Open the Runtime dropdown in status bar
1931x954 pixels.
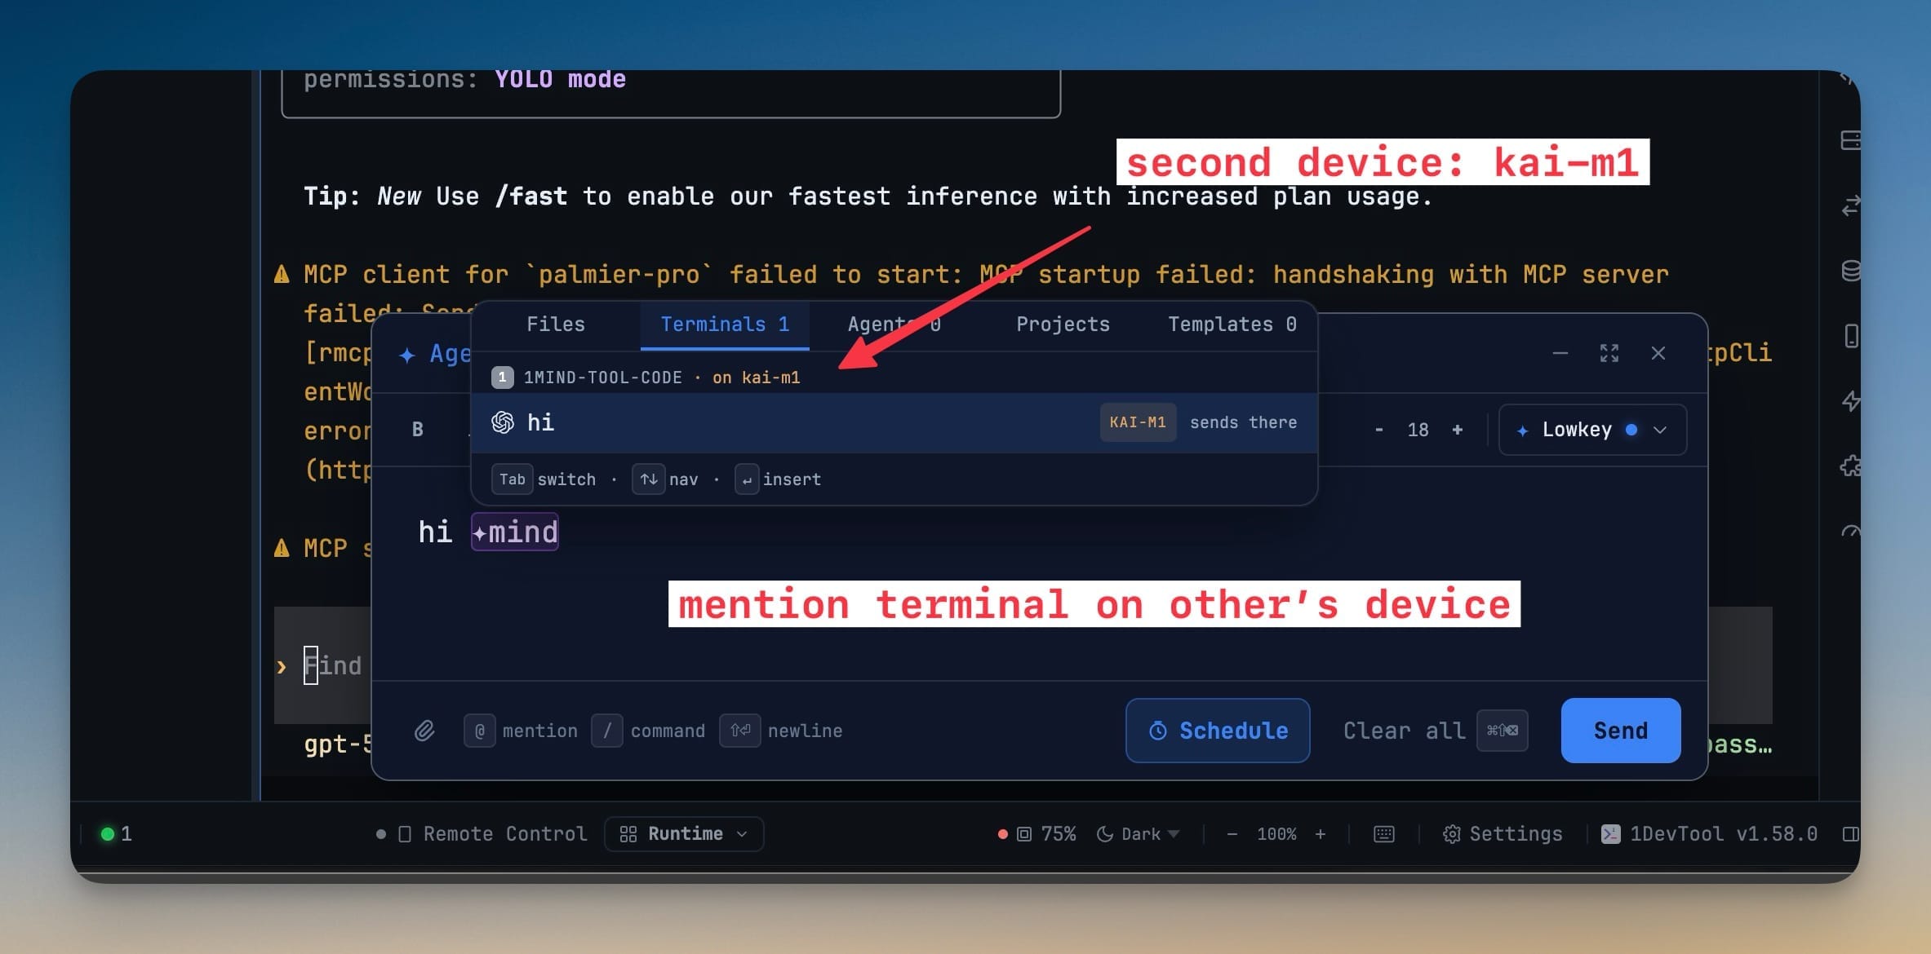point(684,834)
